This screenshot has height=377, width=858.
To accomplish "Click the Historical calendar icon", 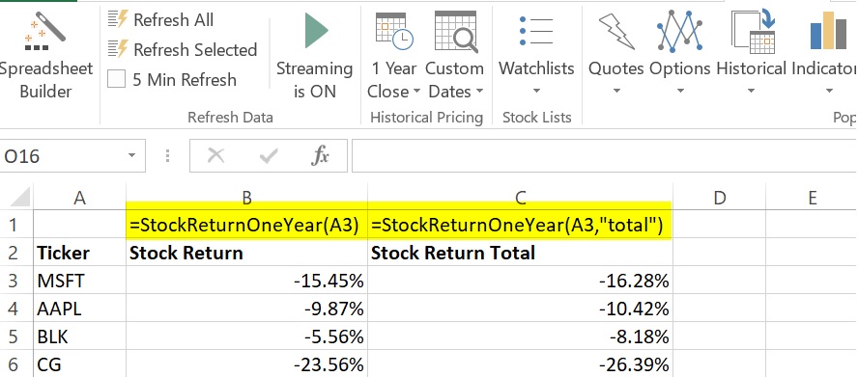I will [754, 32].
